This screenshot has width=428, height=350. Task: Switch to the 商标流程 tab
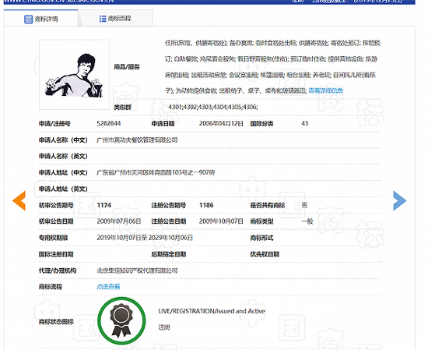pos(115,19)
